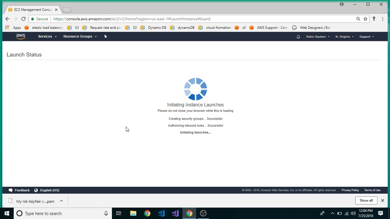Viewport: 390px width, 219px height.
Task: Open the Privacy Policy link
Action: 350,190
